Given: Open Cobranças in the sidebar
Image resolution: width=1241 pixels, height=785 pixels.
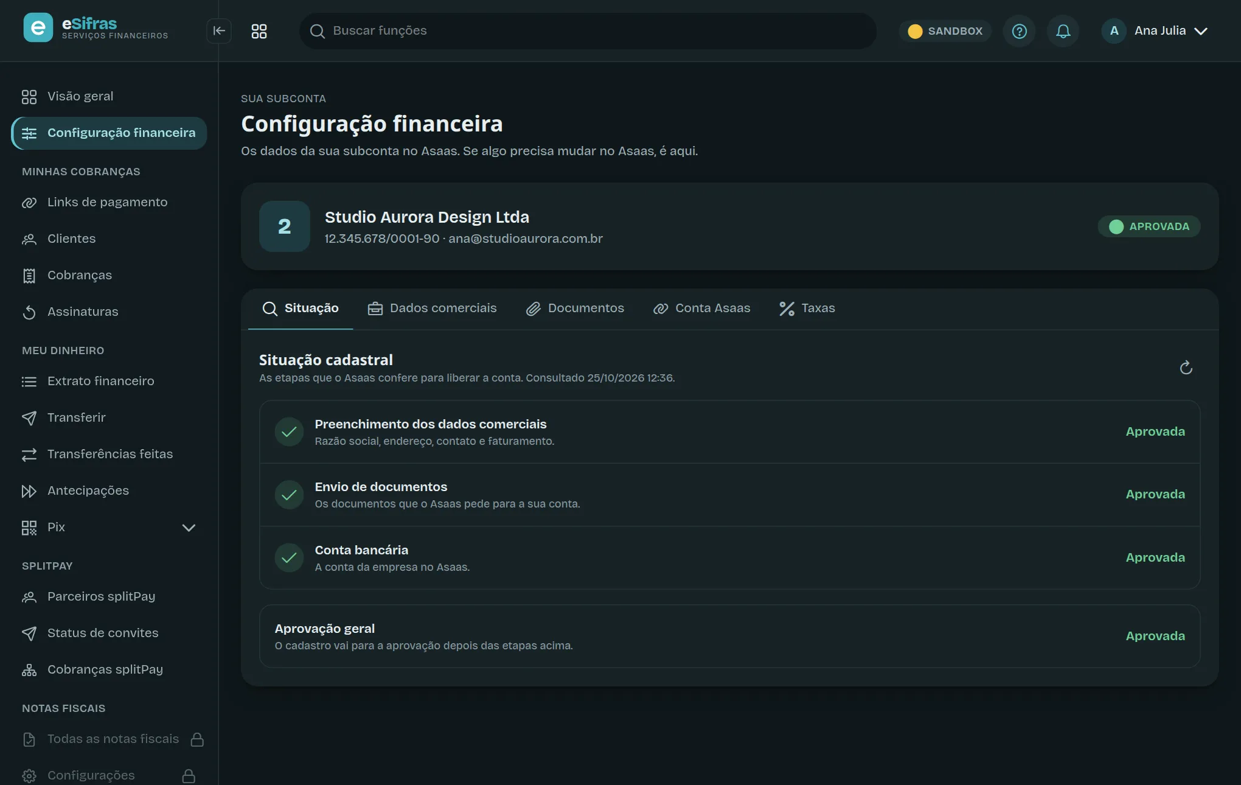Looking at the screenshot, I should tap(109, 276).
